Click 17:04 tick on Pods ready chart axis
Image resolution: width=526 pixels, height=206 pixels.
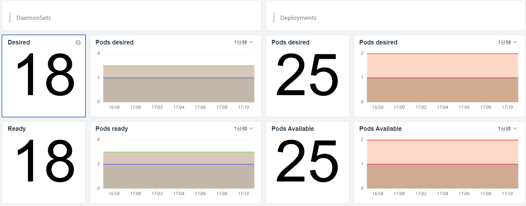click(x=179, y=194)
